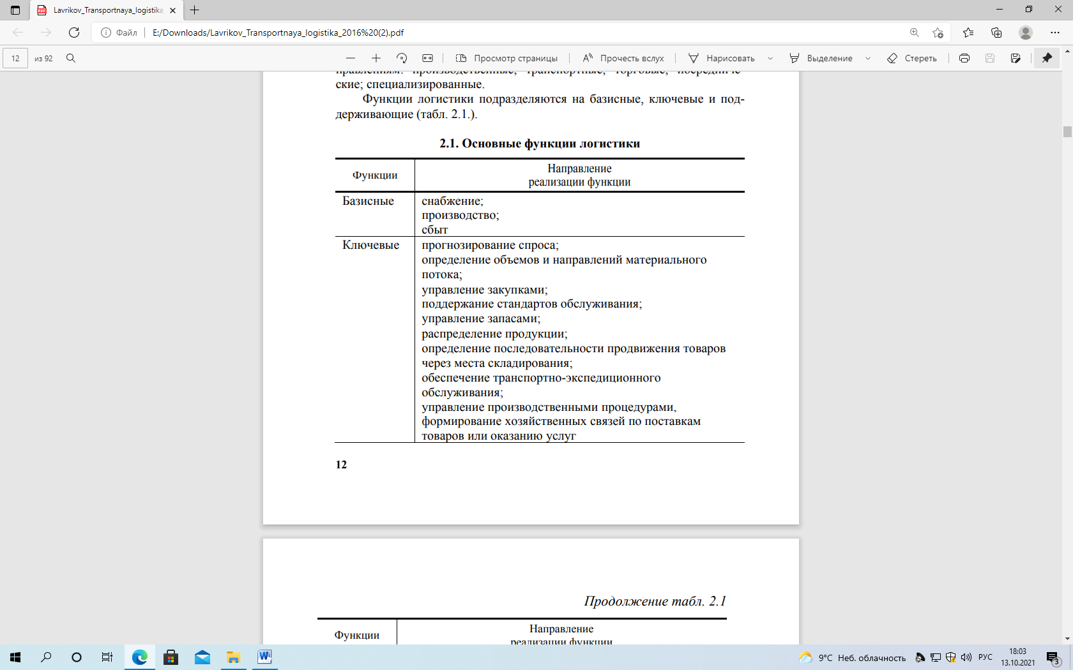The width and height of the screenshot is (1073, 670).
Task: Click the text 'Продолжение табл. 2.1'
Action: 655,601
